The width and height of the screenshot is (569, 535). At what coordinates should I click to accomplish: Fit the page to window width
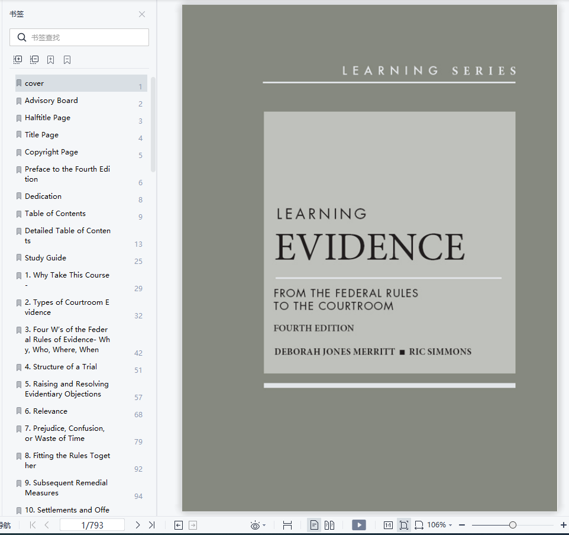click(419, 525)
